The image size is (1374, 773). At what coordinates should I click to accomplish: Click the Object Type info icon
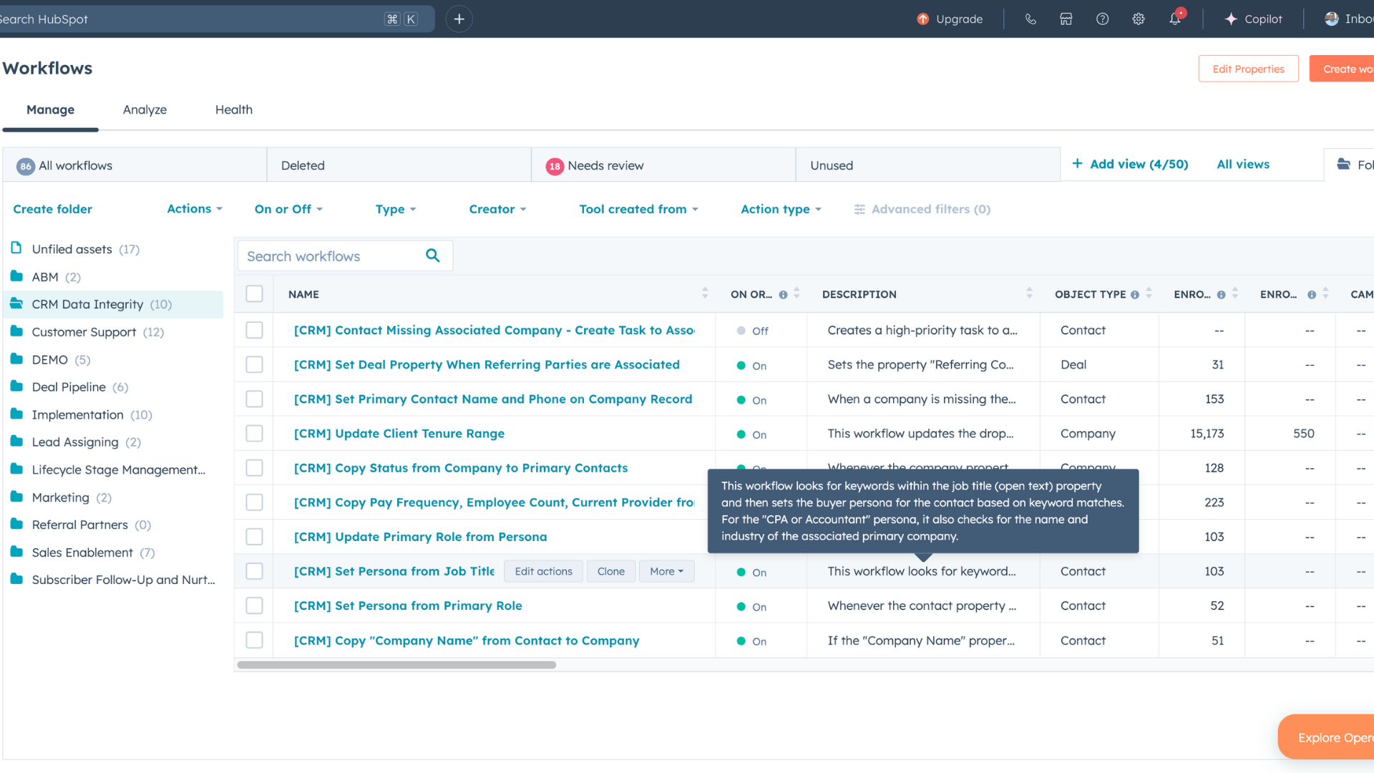(x=1135, y=295)
